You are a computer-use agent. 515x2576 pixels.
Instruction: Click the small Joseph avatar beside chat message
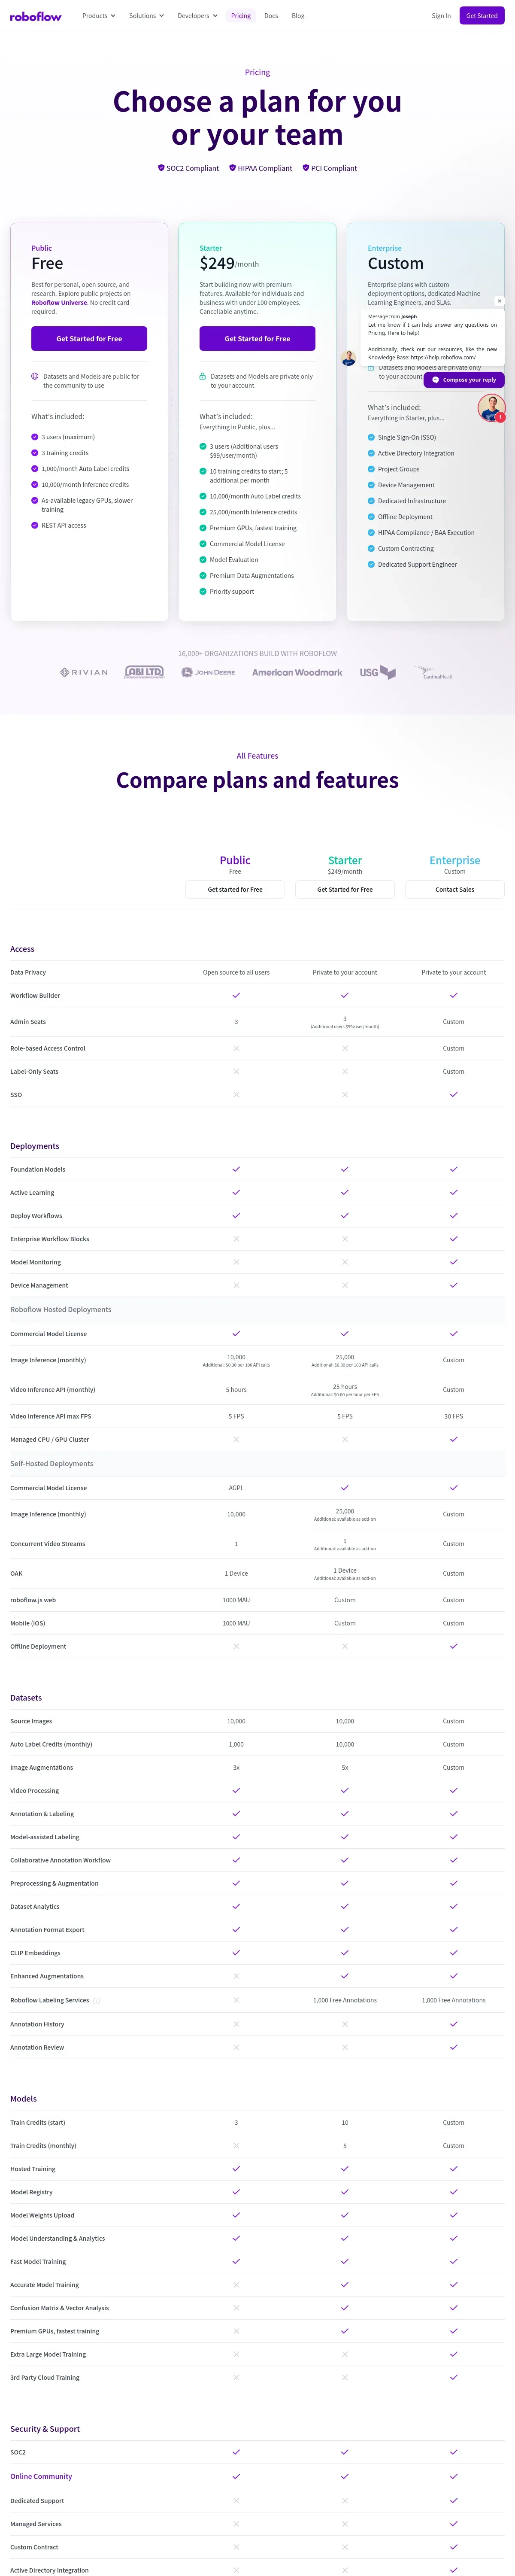tap(349, 358)
